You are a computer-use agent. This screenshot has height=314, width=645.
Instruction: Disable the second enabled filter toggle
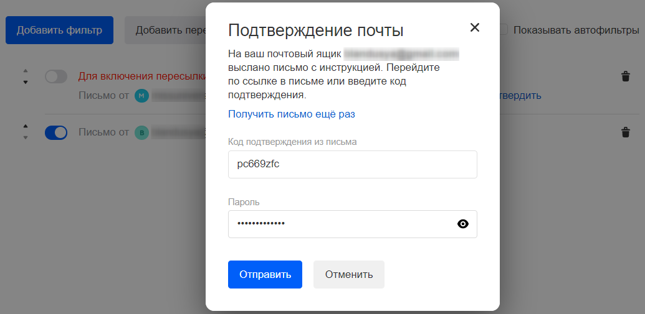[56, 132]
